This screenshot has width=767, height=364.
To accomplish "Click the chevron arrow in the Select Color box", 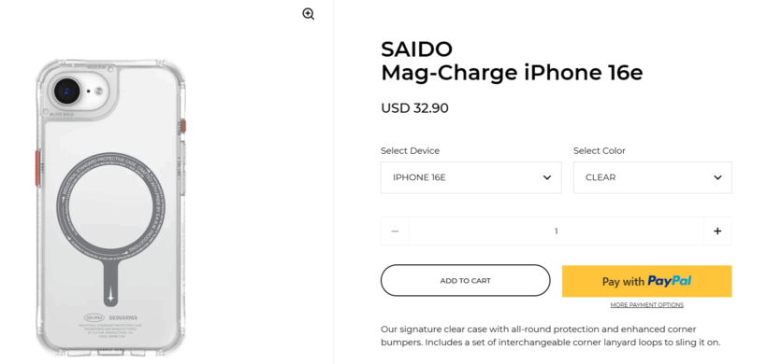I will pyautogui.click(x=717, y=177).
